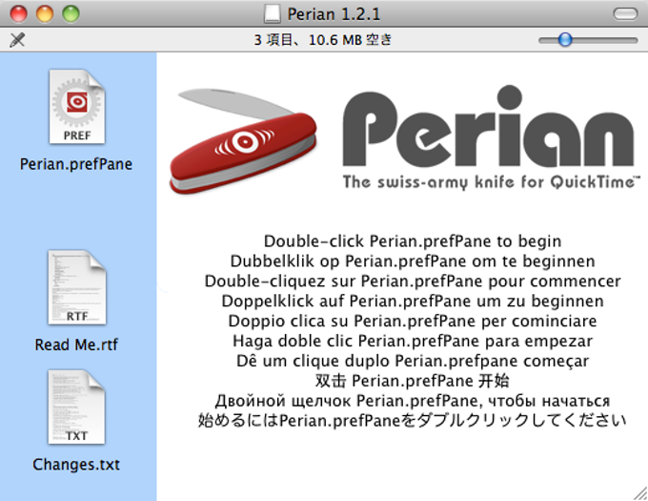Click the French line 'Double-cliquez sur Perian.prefPane'

[x=413, y=281]
